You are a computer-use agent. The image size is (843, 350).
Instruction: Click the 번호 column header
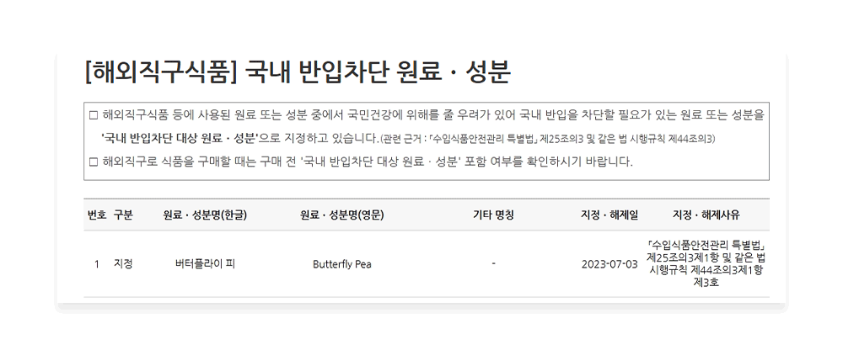pos(96,215)
